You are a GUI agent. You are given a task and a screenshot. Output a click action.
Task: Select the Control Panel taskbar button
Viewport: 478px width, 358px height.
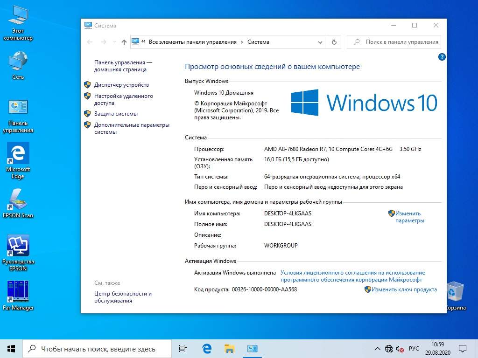click(x=253, y=349)
